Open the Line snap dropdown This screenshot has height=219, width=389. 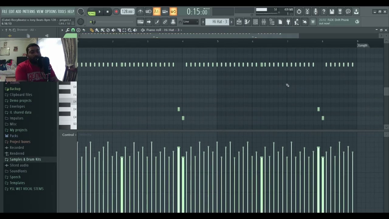(191, 22)
